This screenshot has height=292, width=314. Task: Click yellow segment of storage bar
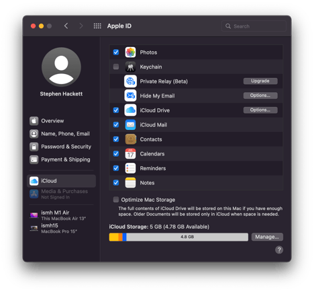tap(114, 237)
